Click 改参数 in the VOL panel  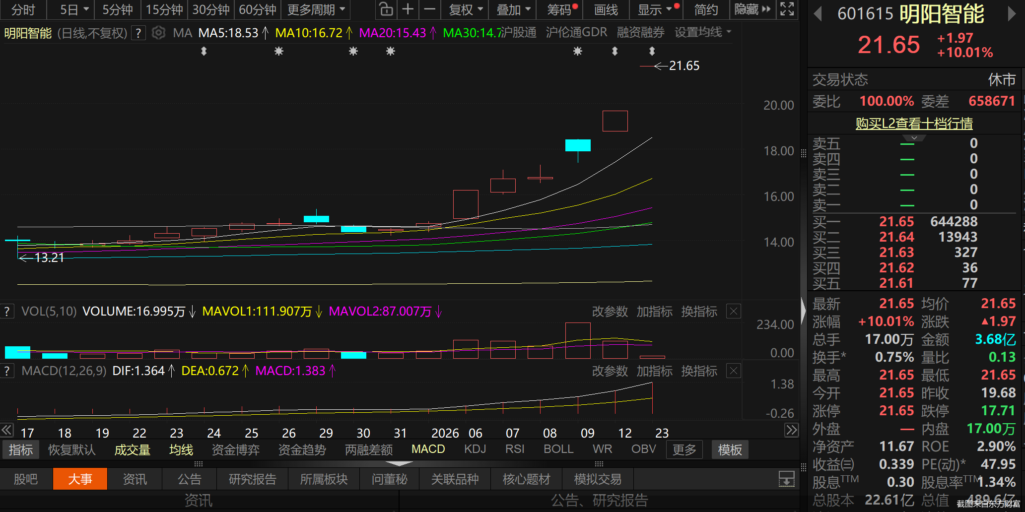point(610,312)
